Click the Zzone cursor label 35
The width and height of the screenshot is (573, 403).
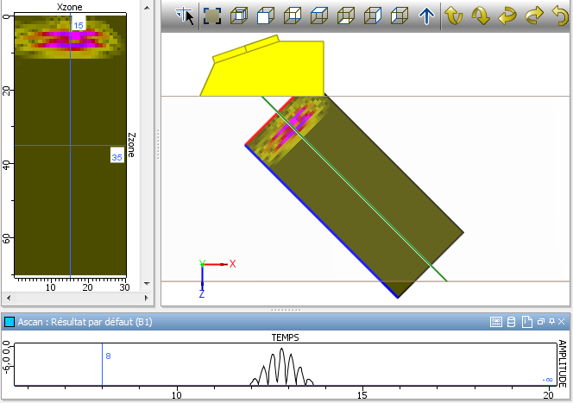click(x=116, y=158)
